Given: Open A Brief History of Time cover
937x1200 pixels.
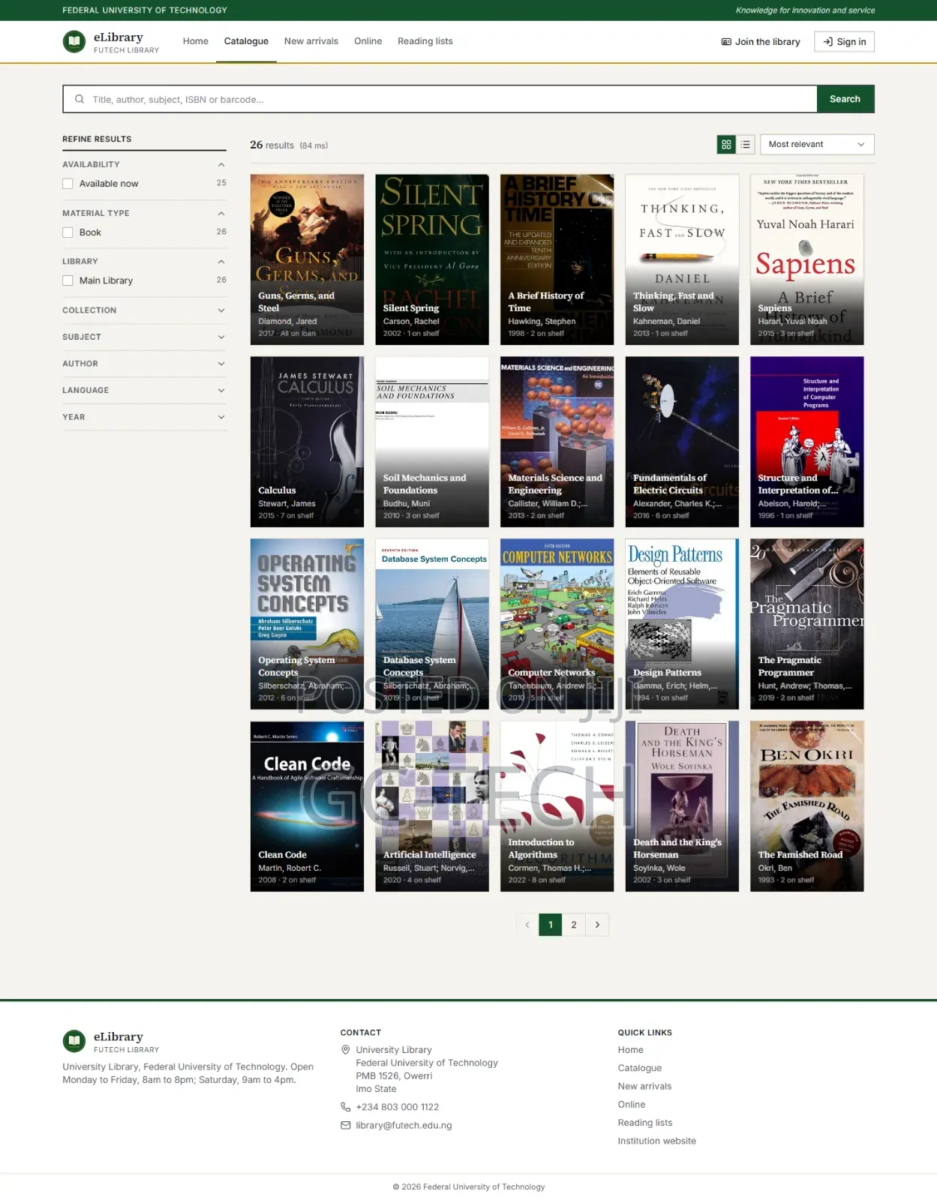Looking at the screenshot, I should [557, 259].
